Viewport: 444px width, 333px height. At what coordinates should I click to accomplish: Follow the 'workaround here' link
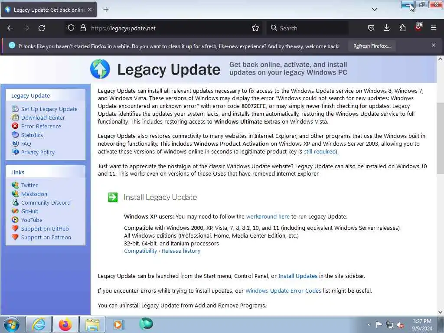pos(268,217)
